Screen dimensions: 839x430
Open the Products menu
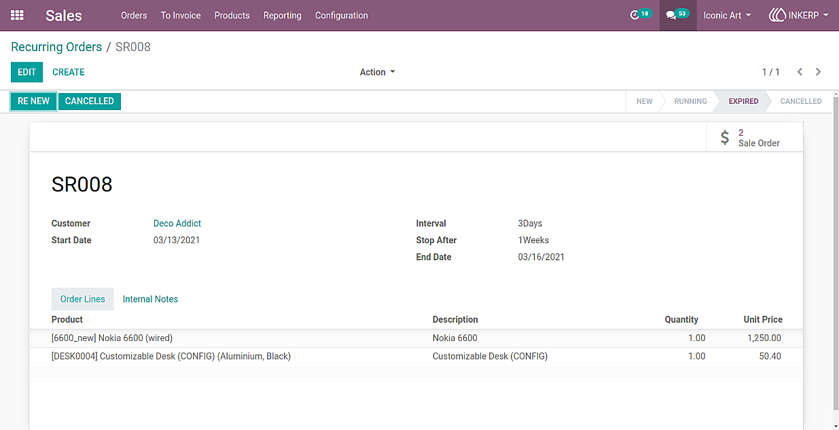tap(232, 15)
